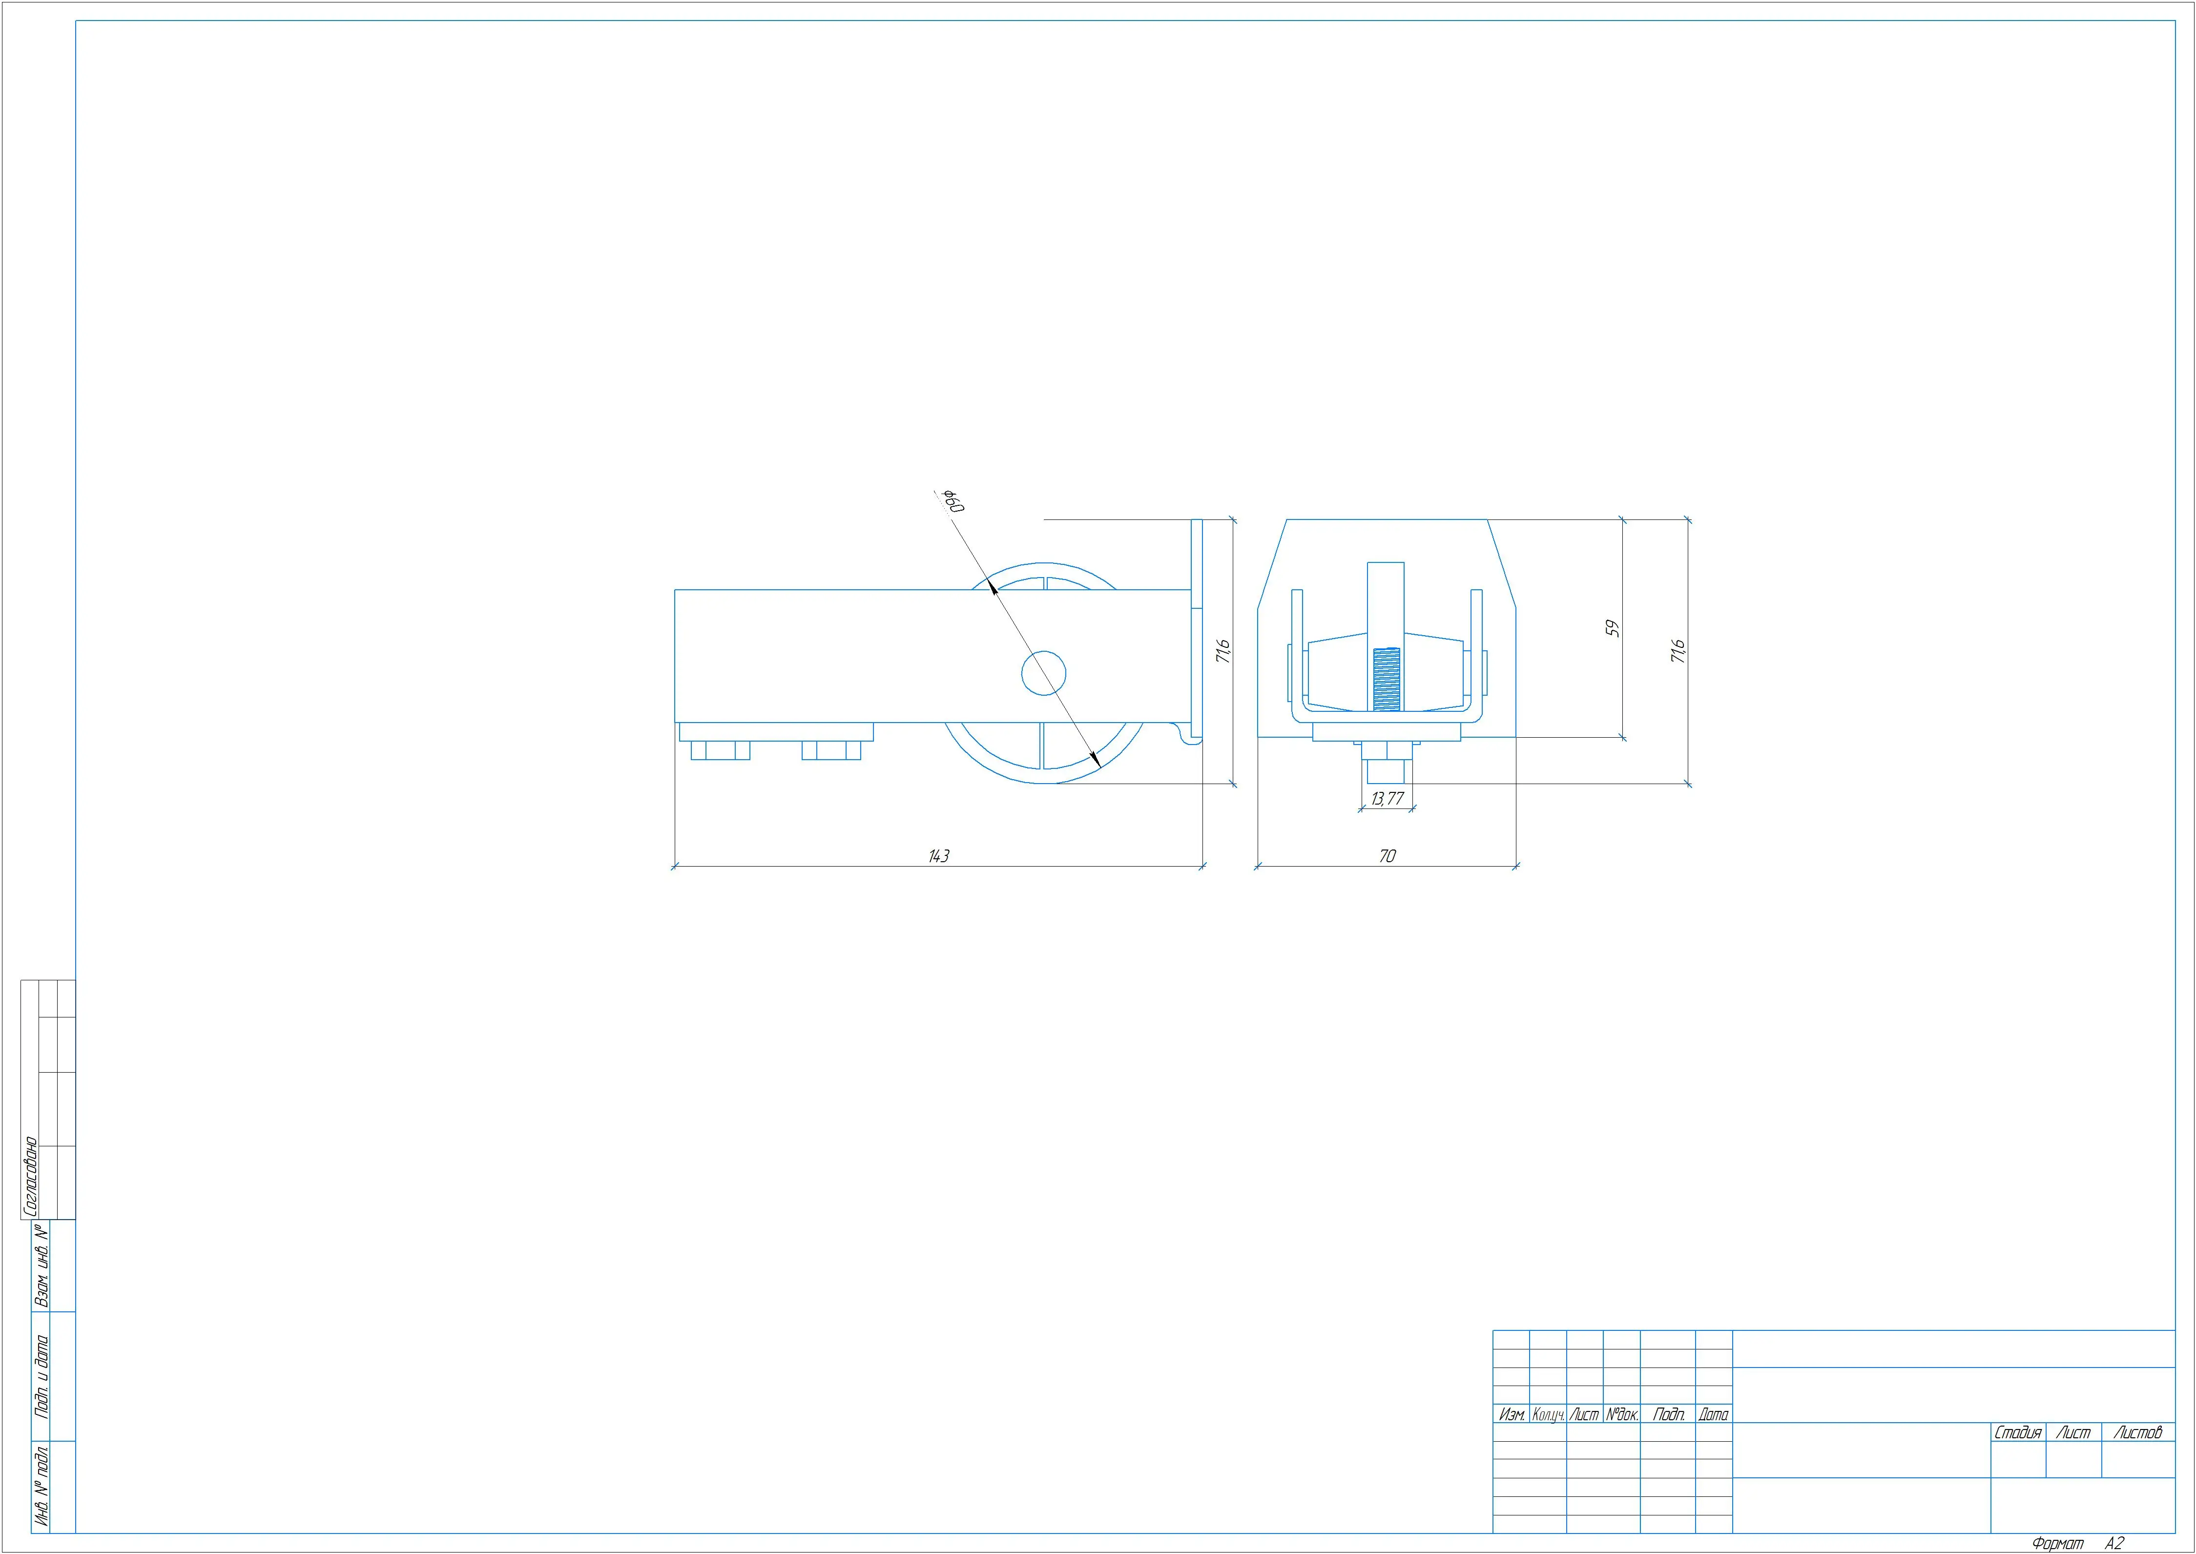
Task: Click the 71,6 dimension beside side-view plate
Action: [1222, 652]
